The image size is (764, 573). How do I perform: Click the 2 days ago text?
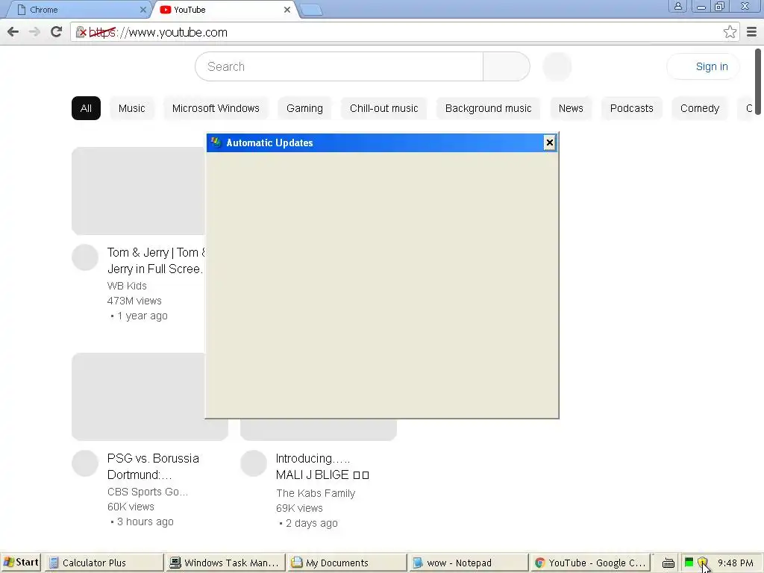click(312, 523)
